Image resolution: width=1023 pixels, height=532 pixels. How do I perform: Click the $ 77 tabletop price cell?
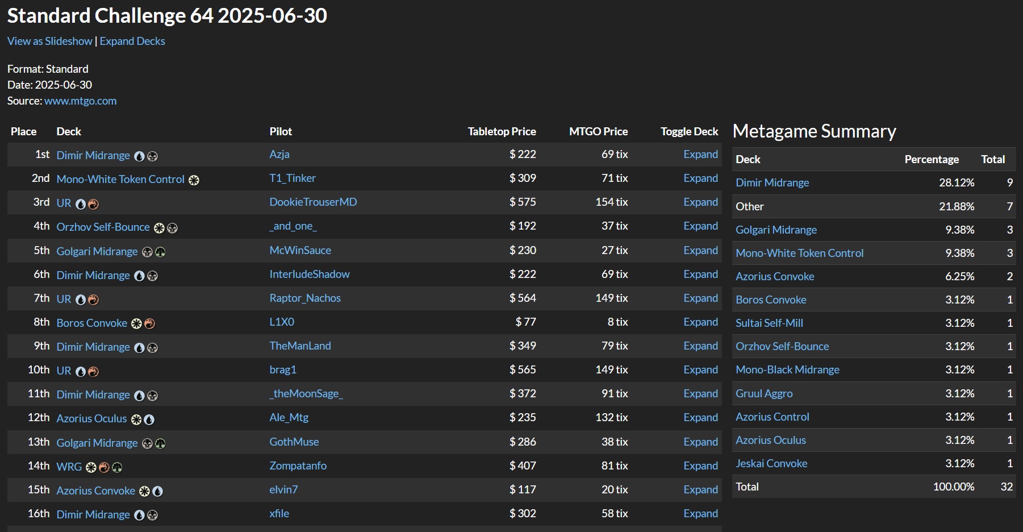(x=525, y=322)
